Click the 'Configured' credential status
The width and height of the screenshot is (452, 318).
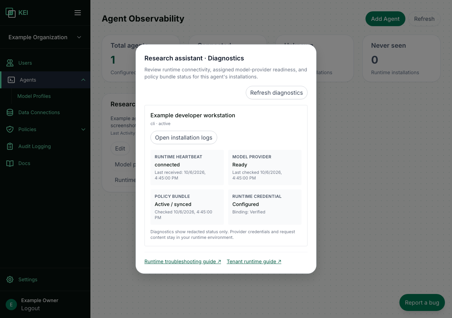245,204
